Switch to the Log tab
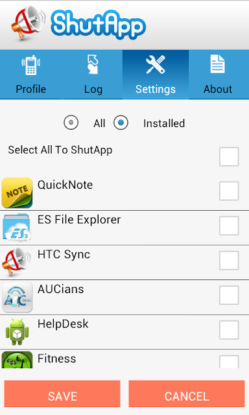This screenshot has height=415, width=249. pyautogui.click(x=93, y=75)
